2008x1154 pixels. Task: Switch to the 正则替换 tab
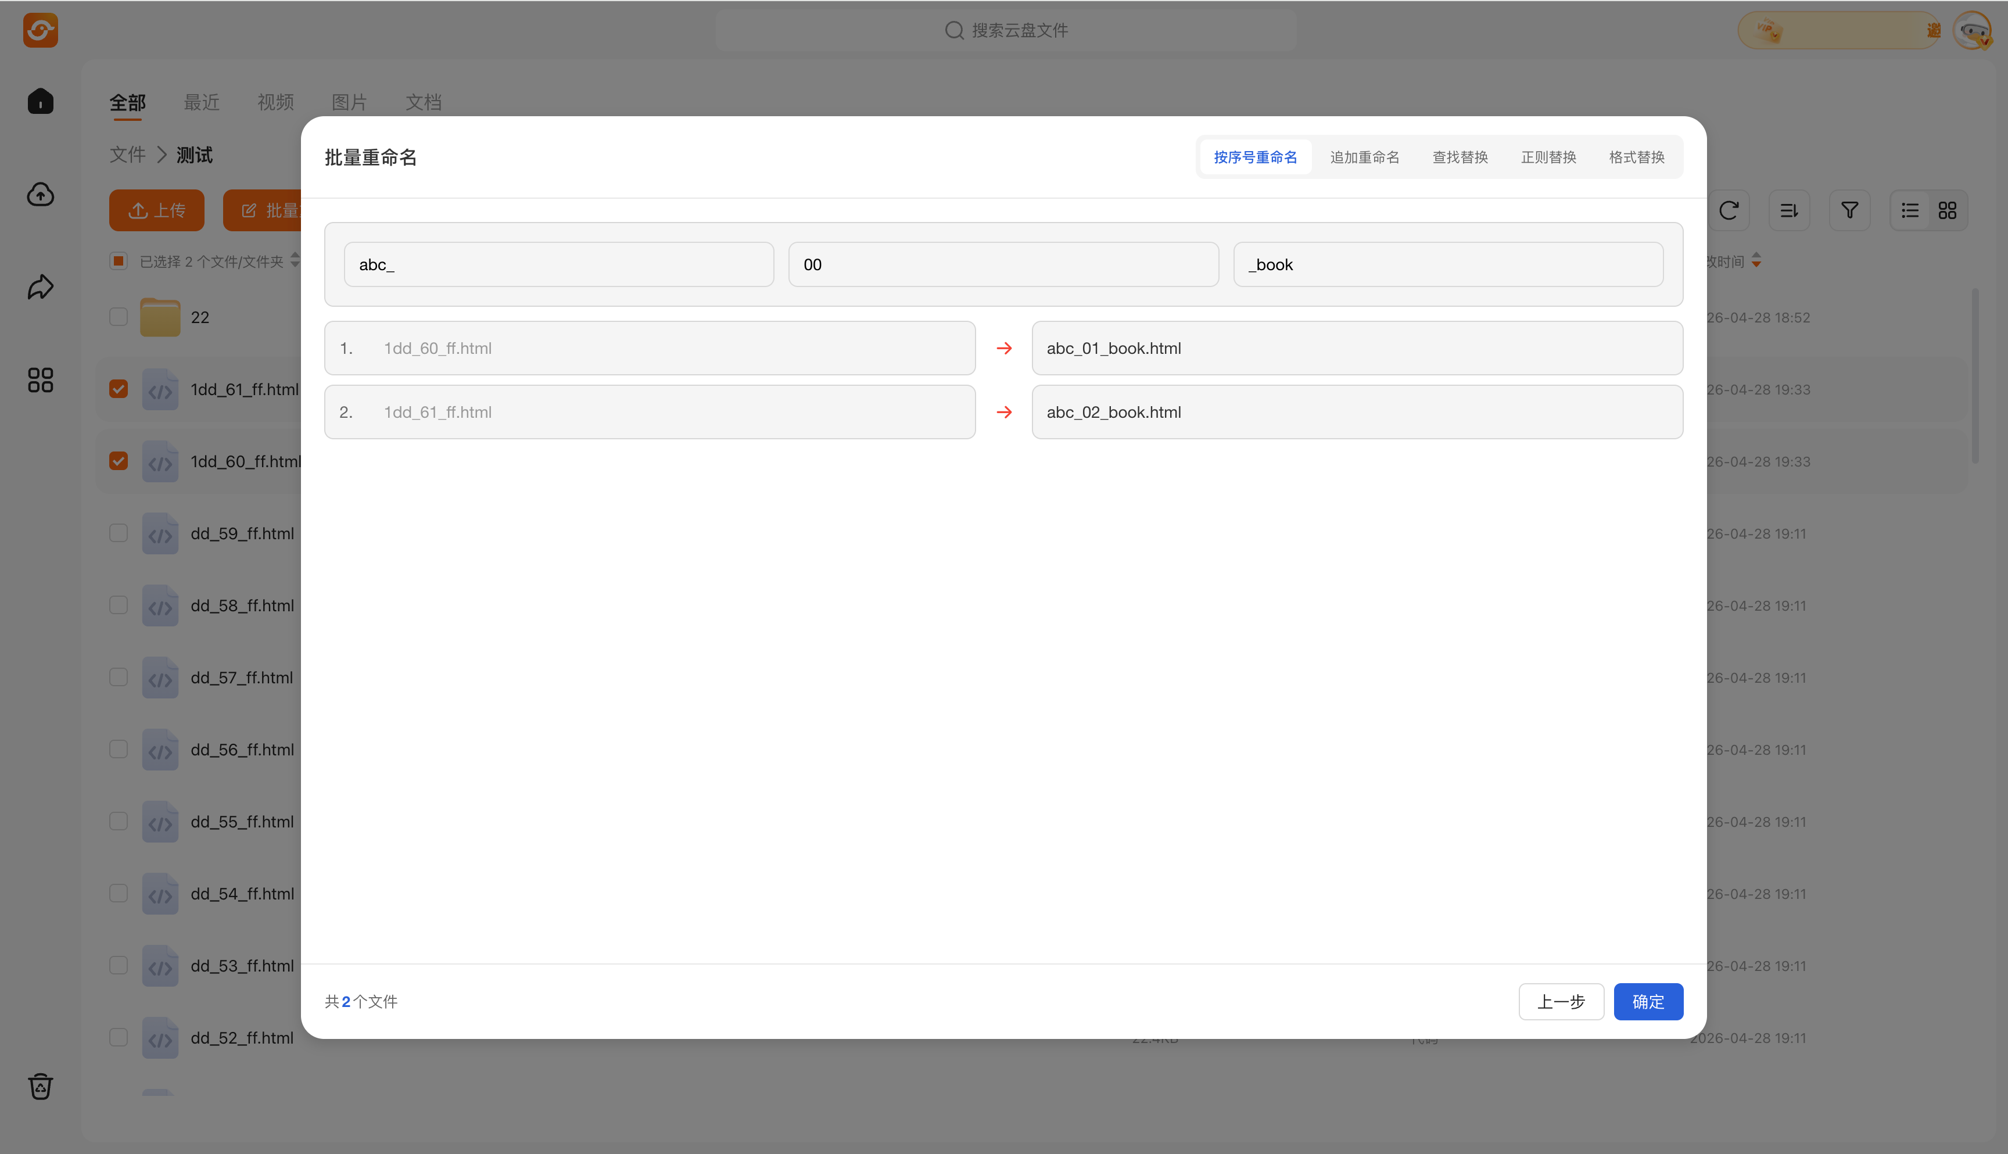coord(1548,157)
